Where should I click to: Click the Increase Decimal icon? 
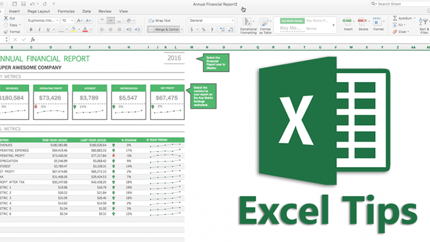click(x=222, y=29)
